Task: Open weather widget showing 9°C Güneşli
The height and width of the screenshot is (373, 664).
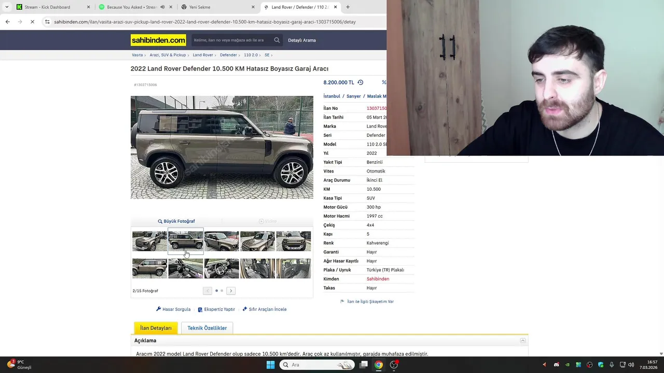Action: coord(19,365)
